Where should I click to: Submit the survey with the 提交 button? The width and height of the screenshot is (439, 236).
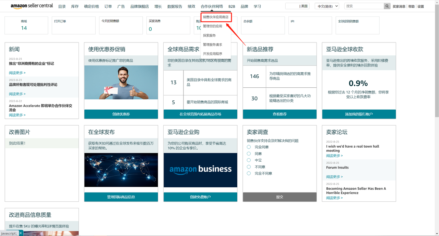click(x=280, y=197)
